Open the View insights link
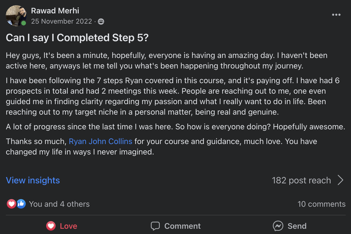 33,180
